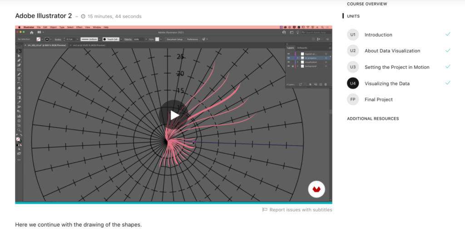Click the Delete Selection trash icon in Layers
This screenshot has width=465, height=237.
click(326, 84)
